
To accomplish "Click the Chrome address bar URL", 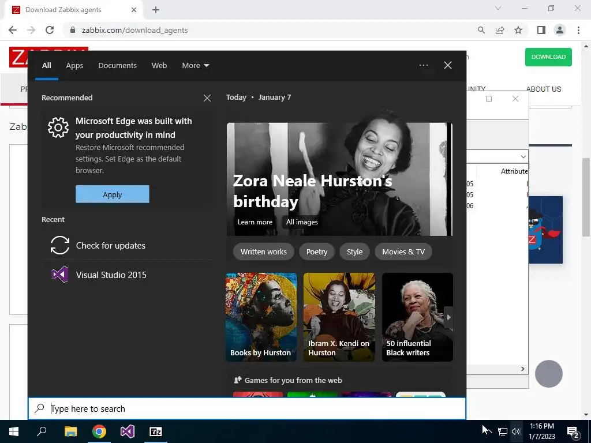I will [x=134, y=30].
